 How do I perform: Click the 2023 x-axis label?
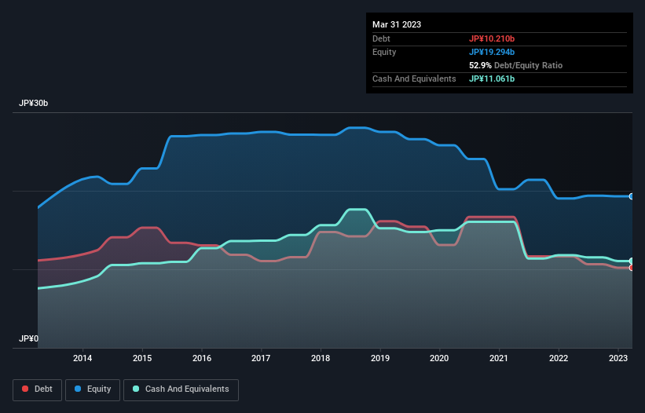tap(618, 358)
